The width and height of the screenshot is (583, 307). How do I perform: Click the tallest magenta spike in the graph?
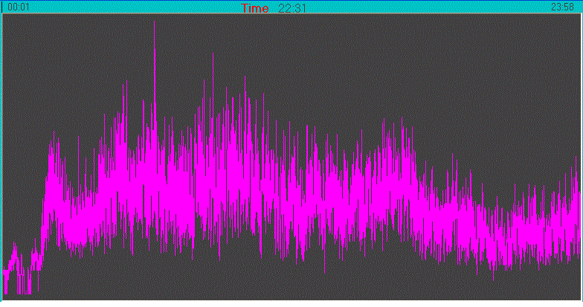point(155,52)
